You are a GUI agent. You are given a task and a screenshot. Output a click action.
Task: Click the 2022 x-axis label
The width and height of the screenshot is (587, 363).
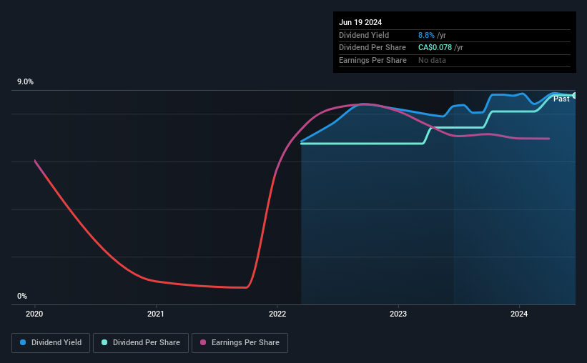[277, 314]
